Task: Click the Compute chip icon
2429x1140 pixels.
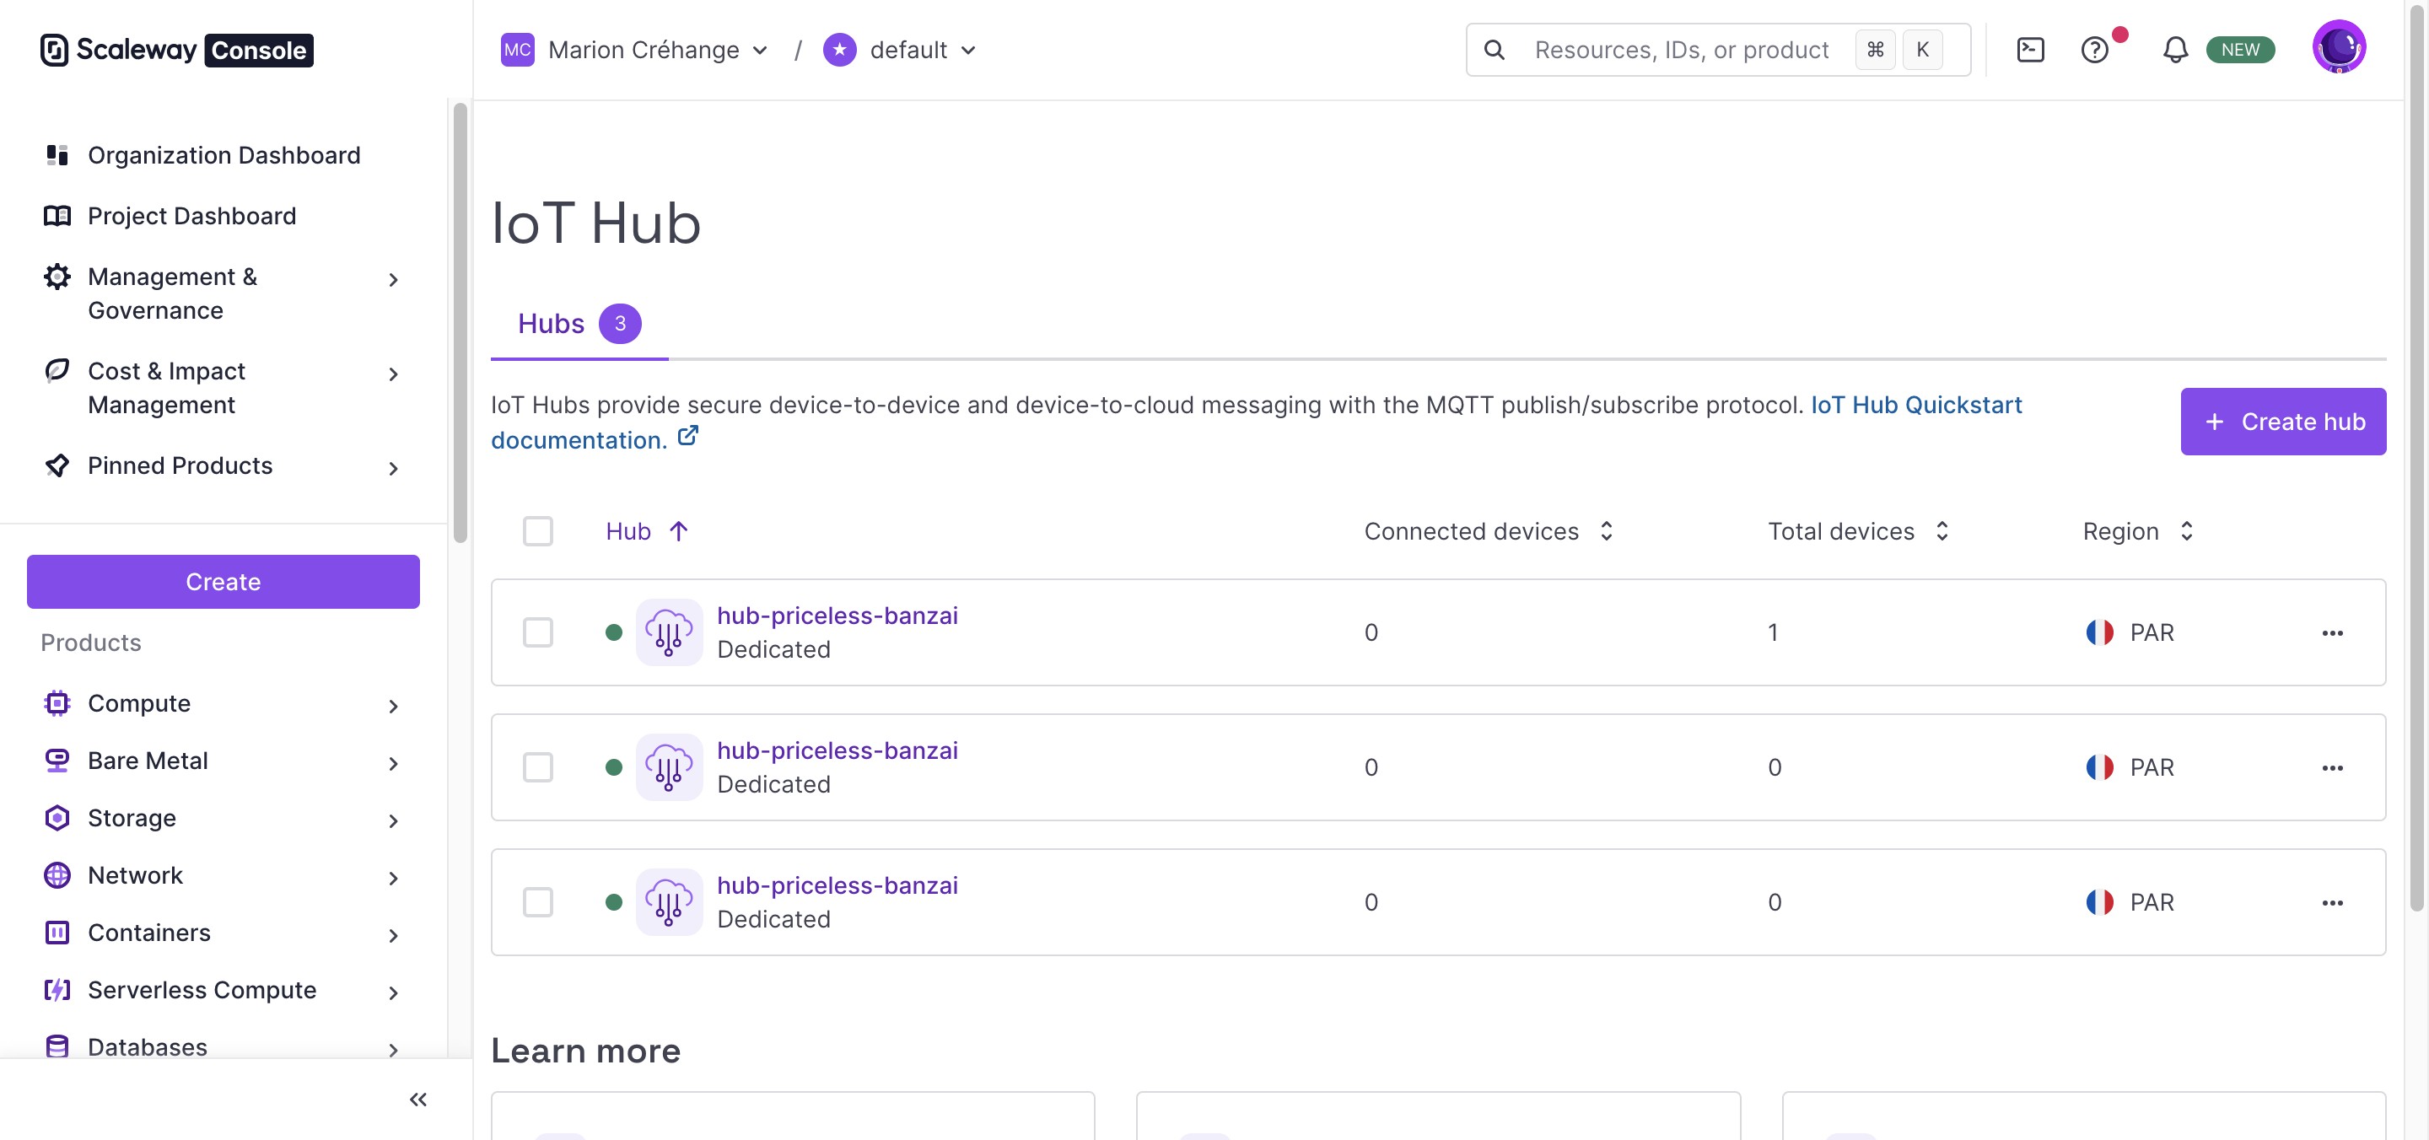Action: (57, 703)
